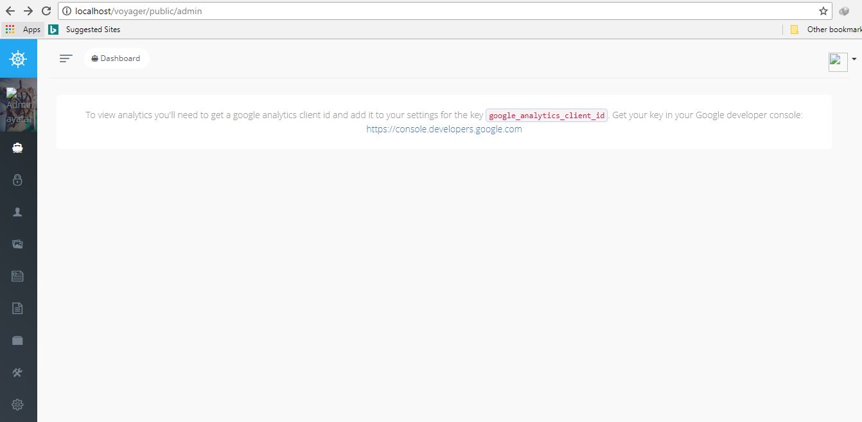862x422 pixels.
Task: Visit the console.developers.google.com link
Action: pos(444,128)
